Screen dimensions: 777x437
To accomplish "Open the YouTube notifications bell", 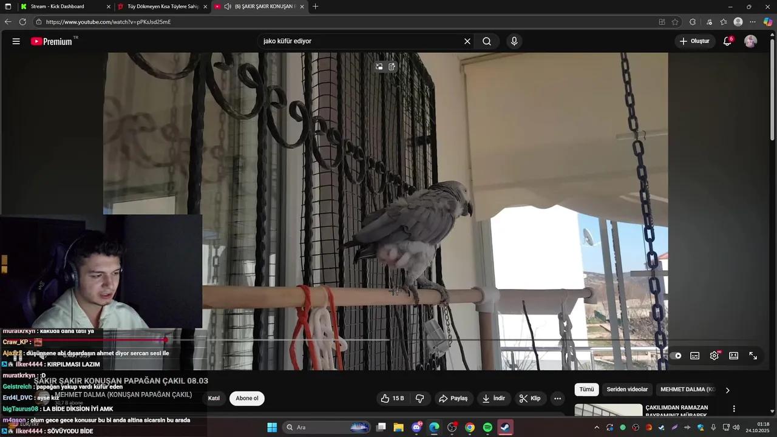I will click(727, 41).
